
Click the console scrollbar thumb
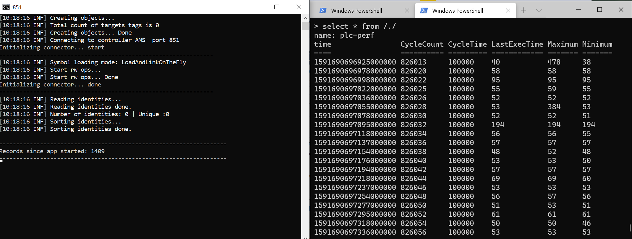tap(305, 26)
